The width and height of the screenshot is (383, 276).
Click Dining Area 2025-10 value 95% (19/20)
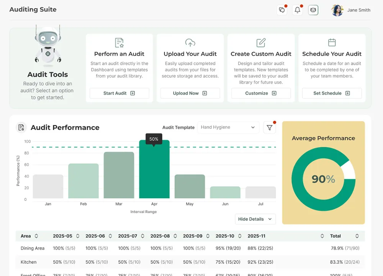click(228, 248)
